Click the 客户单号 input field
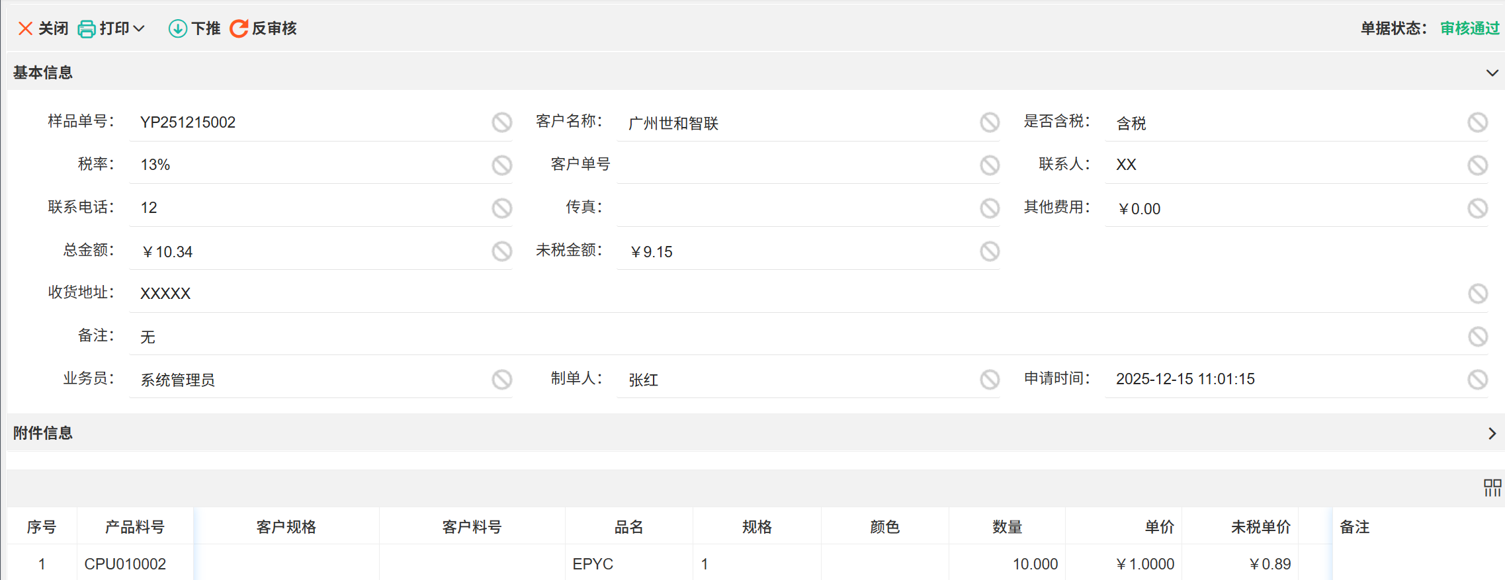 coord(794,165)
